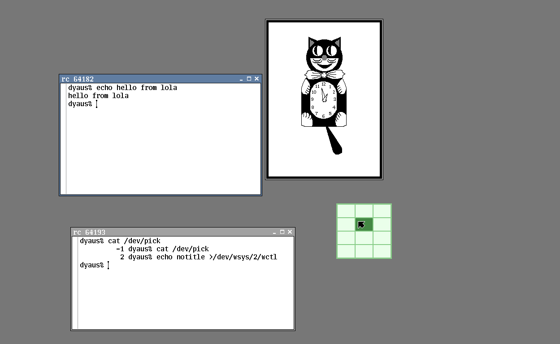Switch to the bottom-middle pager workspace cell
Screen dimensions: 560x344
(364, 251)
